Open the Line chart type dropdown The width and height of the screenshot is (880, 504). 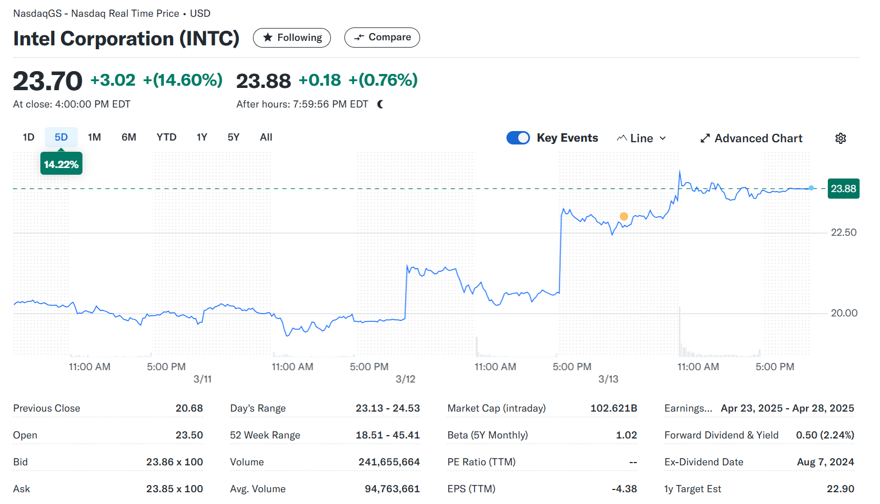point(642,138)
